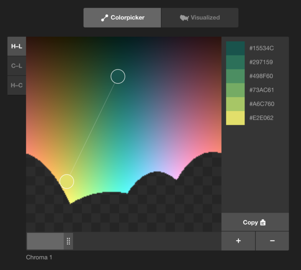Click the #73AC61 hex code text
The width and height of the screenshot is (301, 270).
(261, 90)
